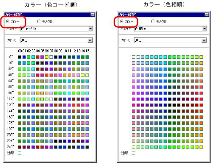Choose the white swatch at row 112, column 07
This screenshot has width=214, height=164.
click(x=51, y=99)
